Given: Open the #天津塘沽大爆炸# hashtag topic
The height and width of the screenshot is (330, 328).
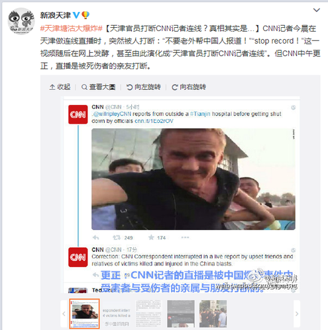Looking at the screenshot, I should [72, 28].
